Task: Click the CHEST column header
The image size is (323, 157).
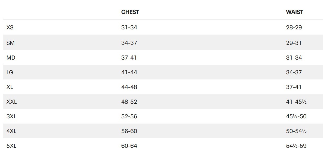Action: point(130,12)
